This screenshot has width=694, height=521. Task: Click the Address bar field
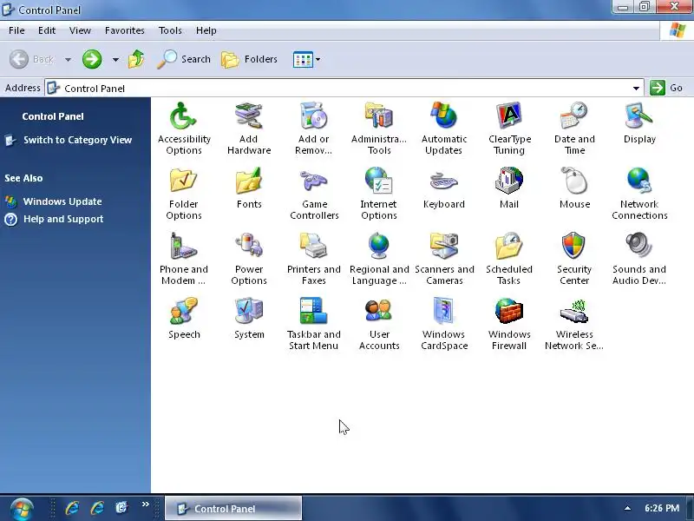tap(344, 89)
